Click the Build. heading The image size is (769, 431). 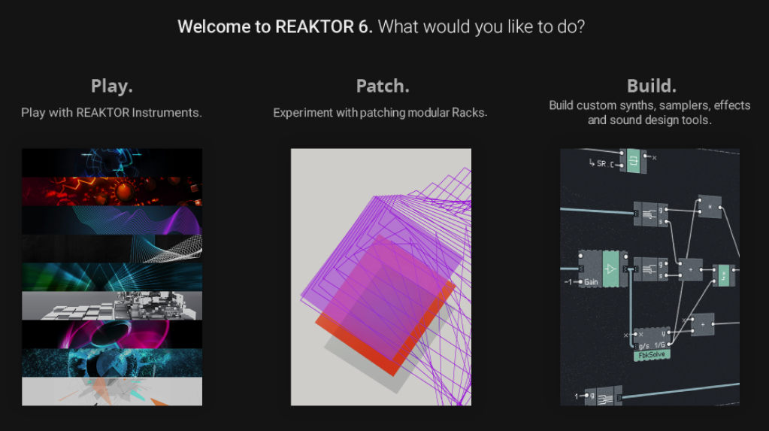651,85
